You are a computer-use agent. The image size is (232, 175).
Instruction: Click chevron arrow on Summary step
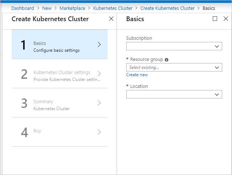99,103
